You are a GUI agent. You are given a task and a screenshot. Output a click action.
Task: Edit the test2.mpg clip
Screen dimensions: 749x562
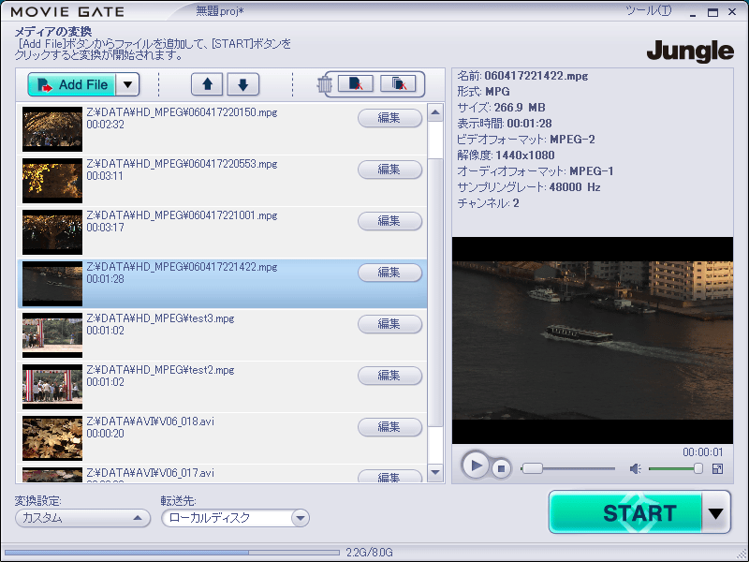pyautogui.click(x=389, y=377)
